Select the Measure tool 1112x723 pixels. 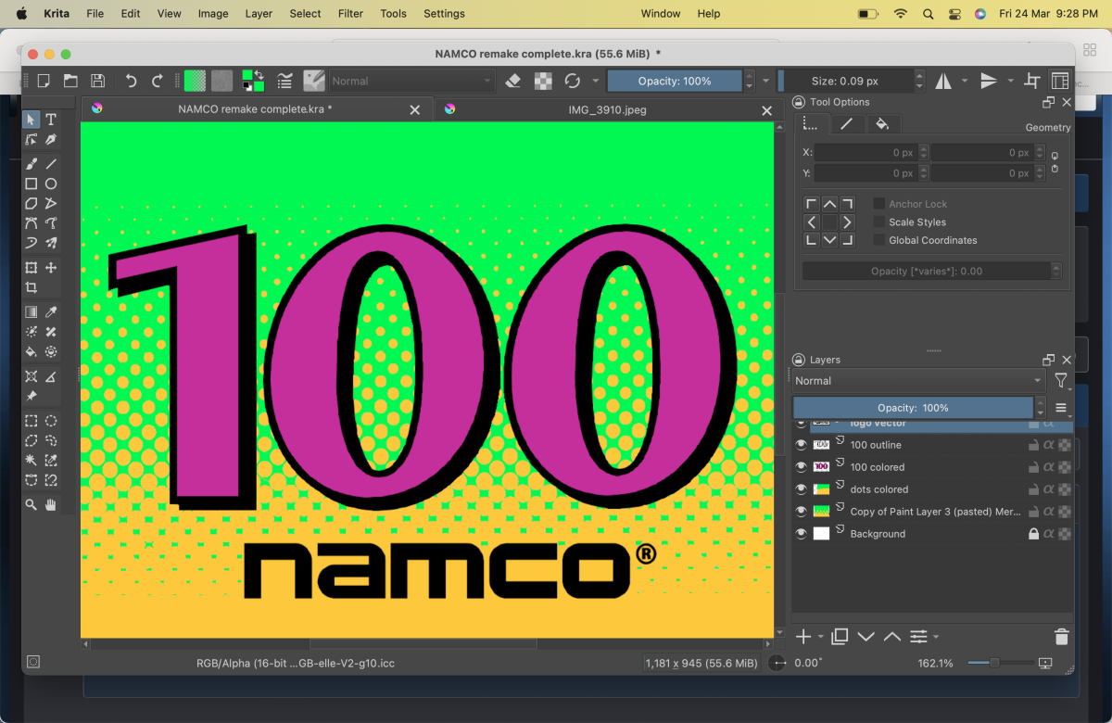click(51, 376)
